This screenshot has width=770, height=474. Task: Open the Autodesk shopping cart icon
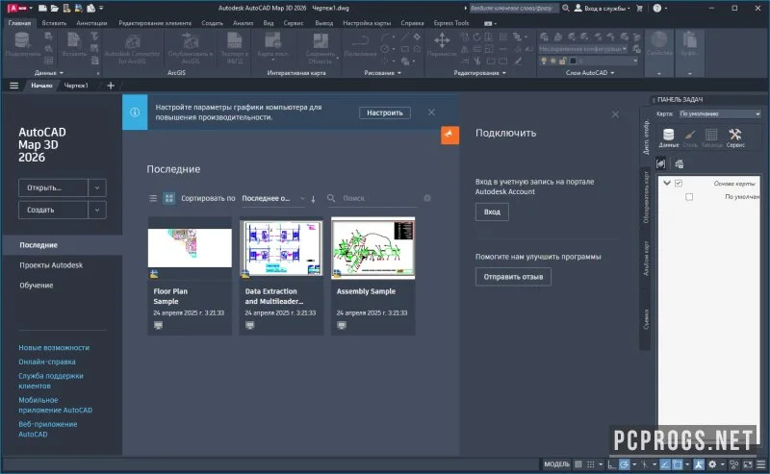639,8
